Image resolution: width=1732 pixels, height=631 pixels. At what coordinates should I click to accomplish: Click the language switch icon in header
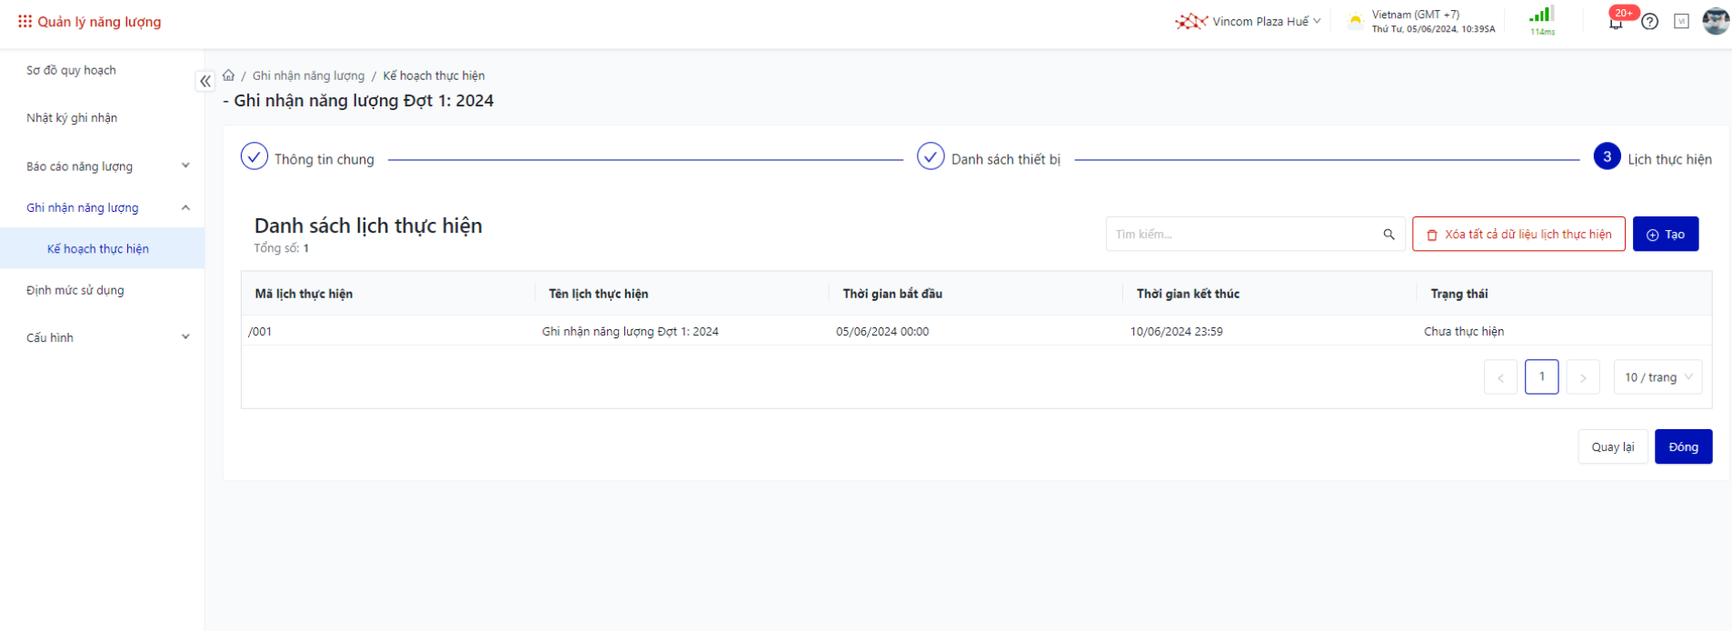coord(1681,22)
